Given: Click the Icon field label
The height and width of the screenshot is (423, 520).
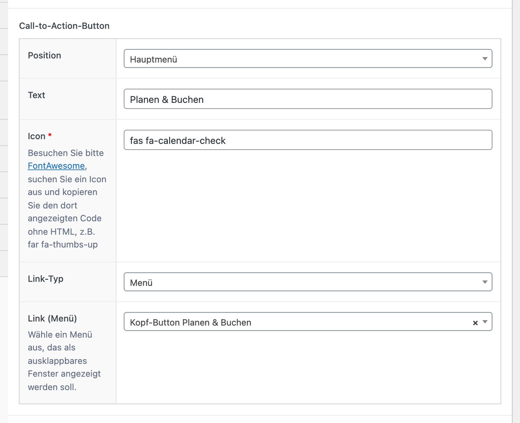Looking at the screenshot, I should pos(37,136).
